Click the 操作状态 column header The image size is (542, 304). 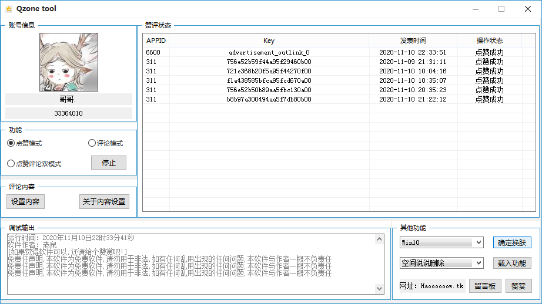pyautogui.click(x=489, y=40)
